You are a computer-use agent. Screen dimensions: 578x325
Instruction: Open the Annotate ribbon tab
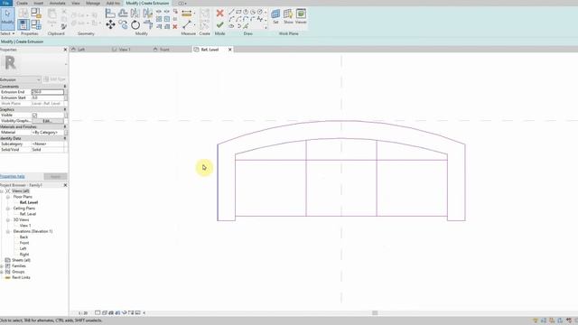[57, 3]
